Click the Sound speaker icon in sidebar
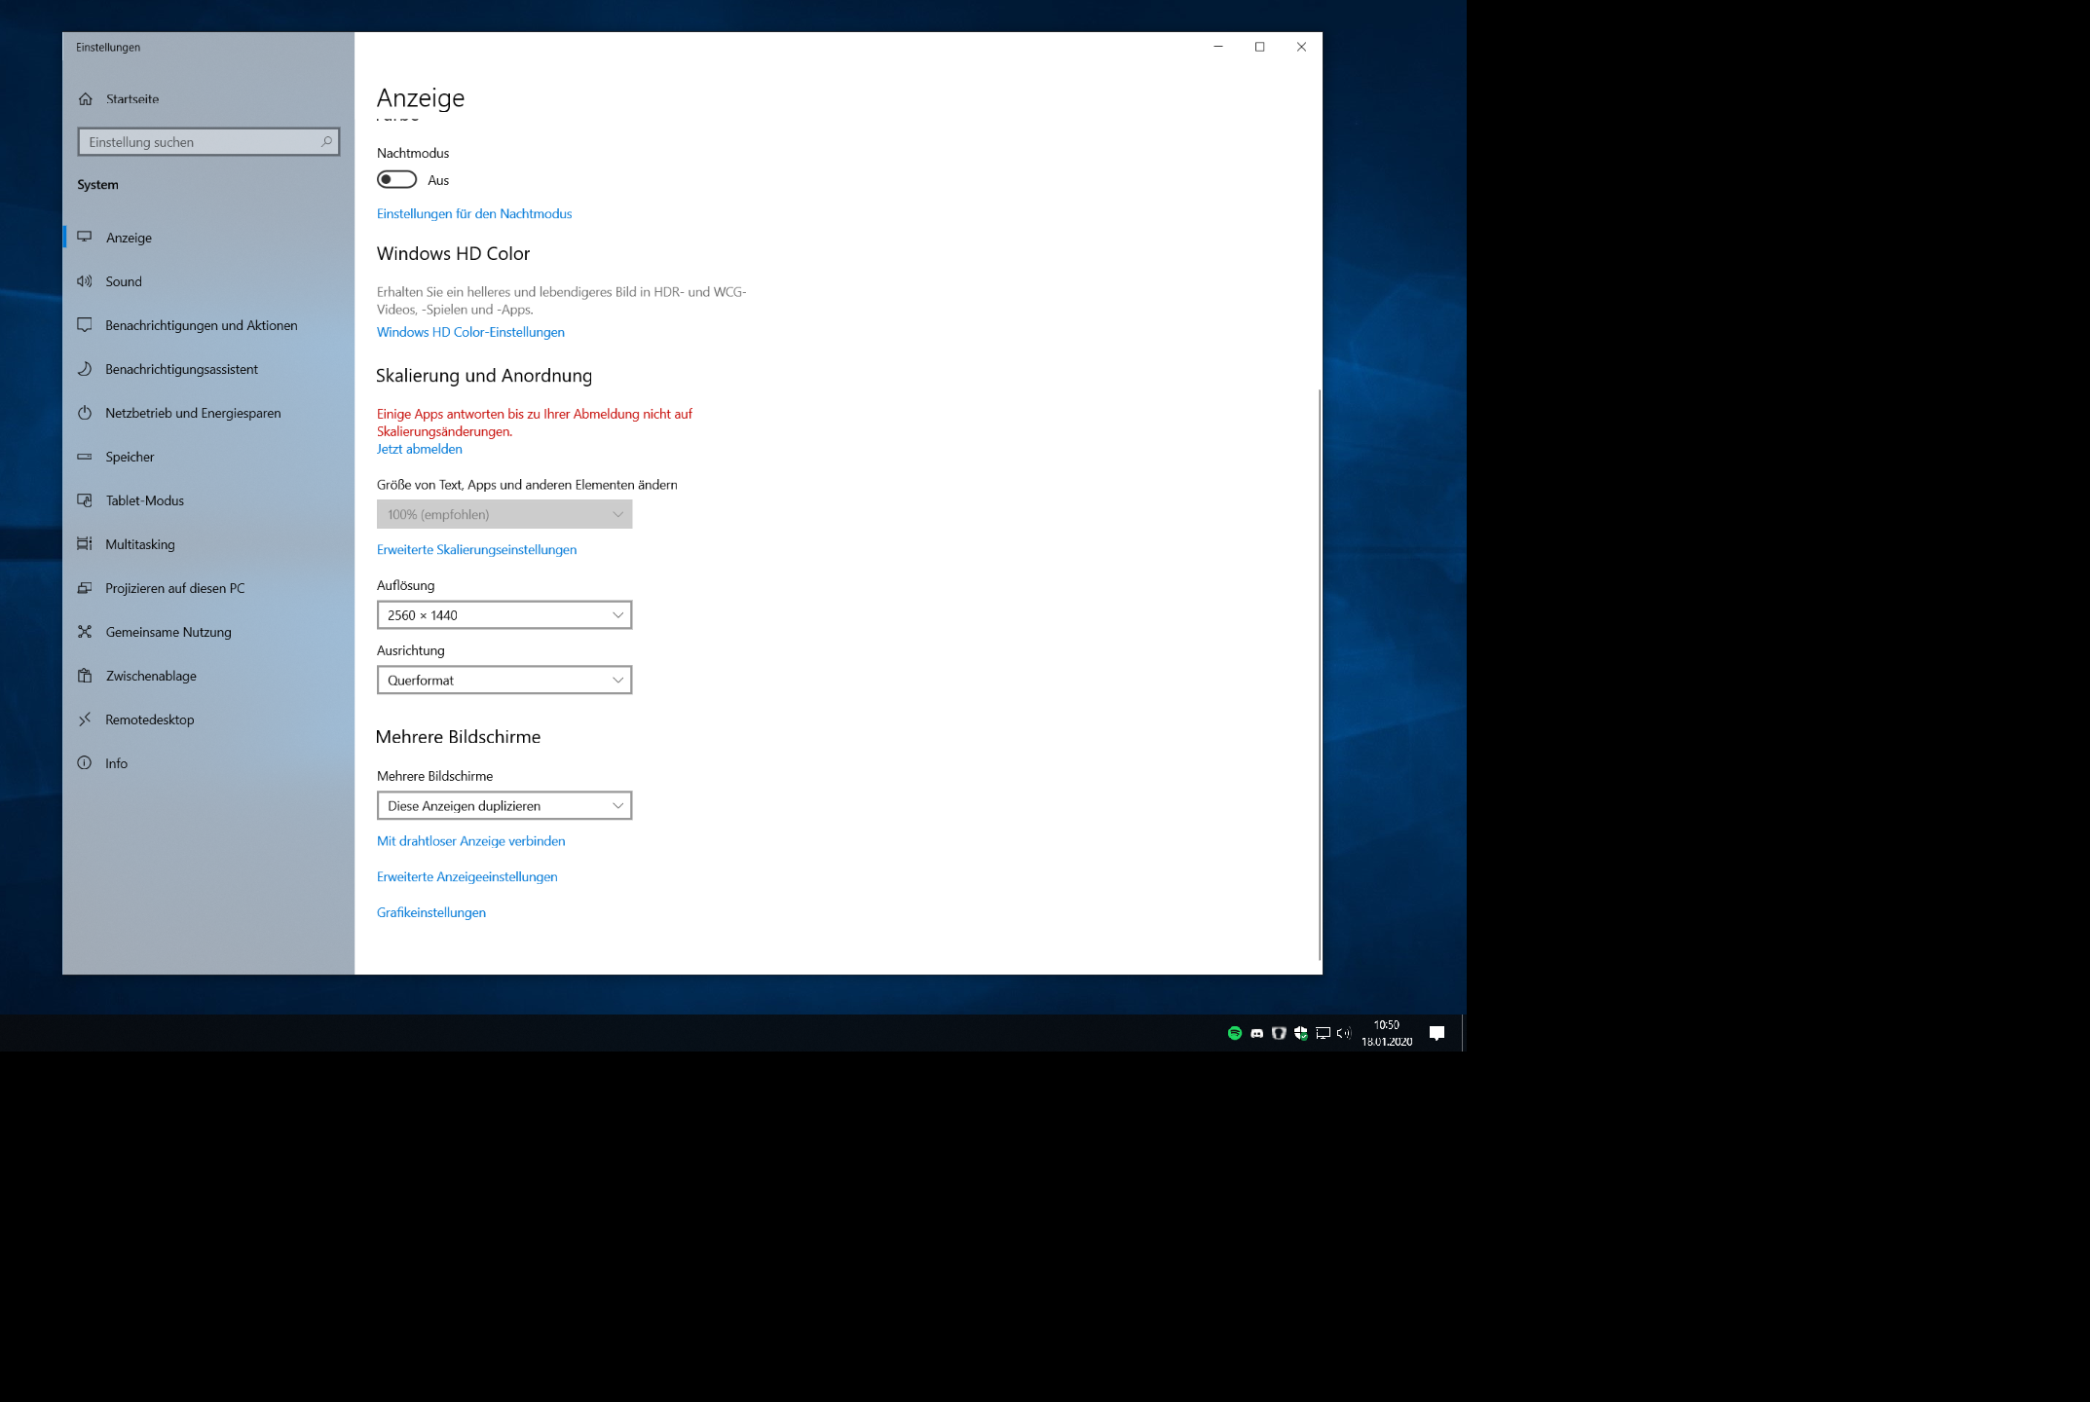Screen dimensions: 2090x1402 click(x=85, y=281)
